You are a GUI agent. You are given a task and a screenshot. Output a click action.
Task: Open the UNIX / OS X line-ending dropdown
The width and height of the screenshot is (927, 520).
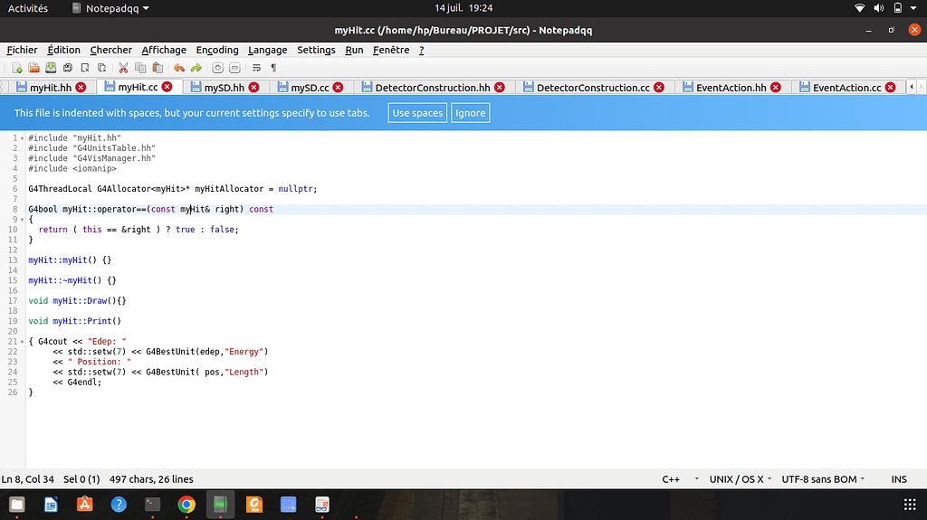point(742,479)
